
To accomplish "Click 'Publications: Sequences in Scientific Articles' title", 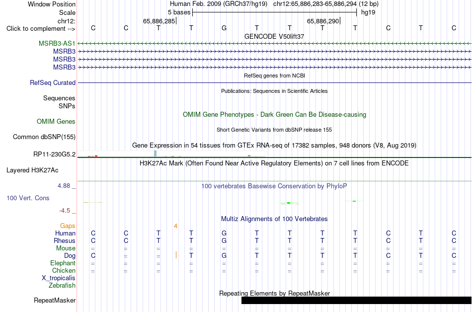I will coord(274,91).
